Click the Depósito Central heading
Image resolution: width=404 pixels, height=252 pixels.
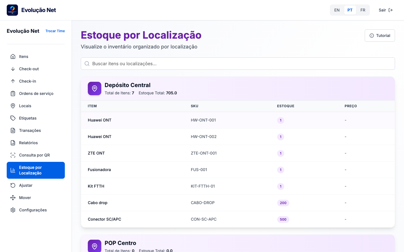pyautogui.click(x=127, y=85)
